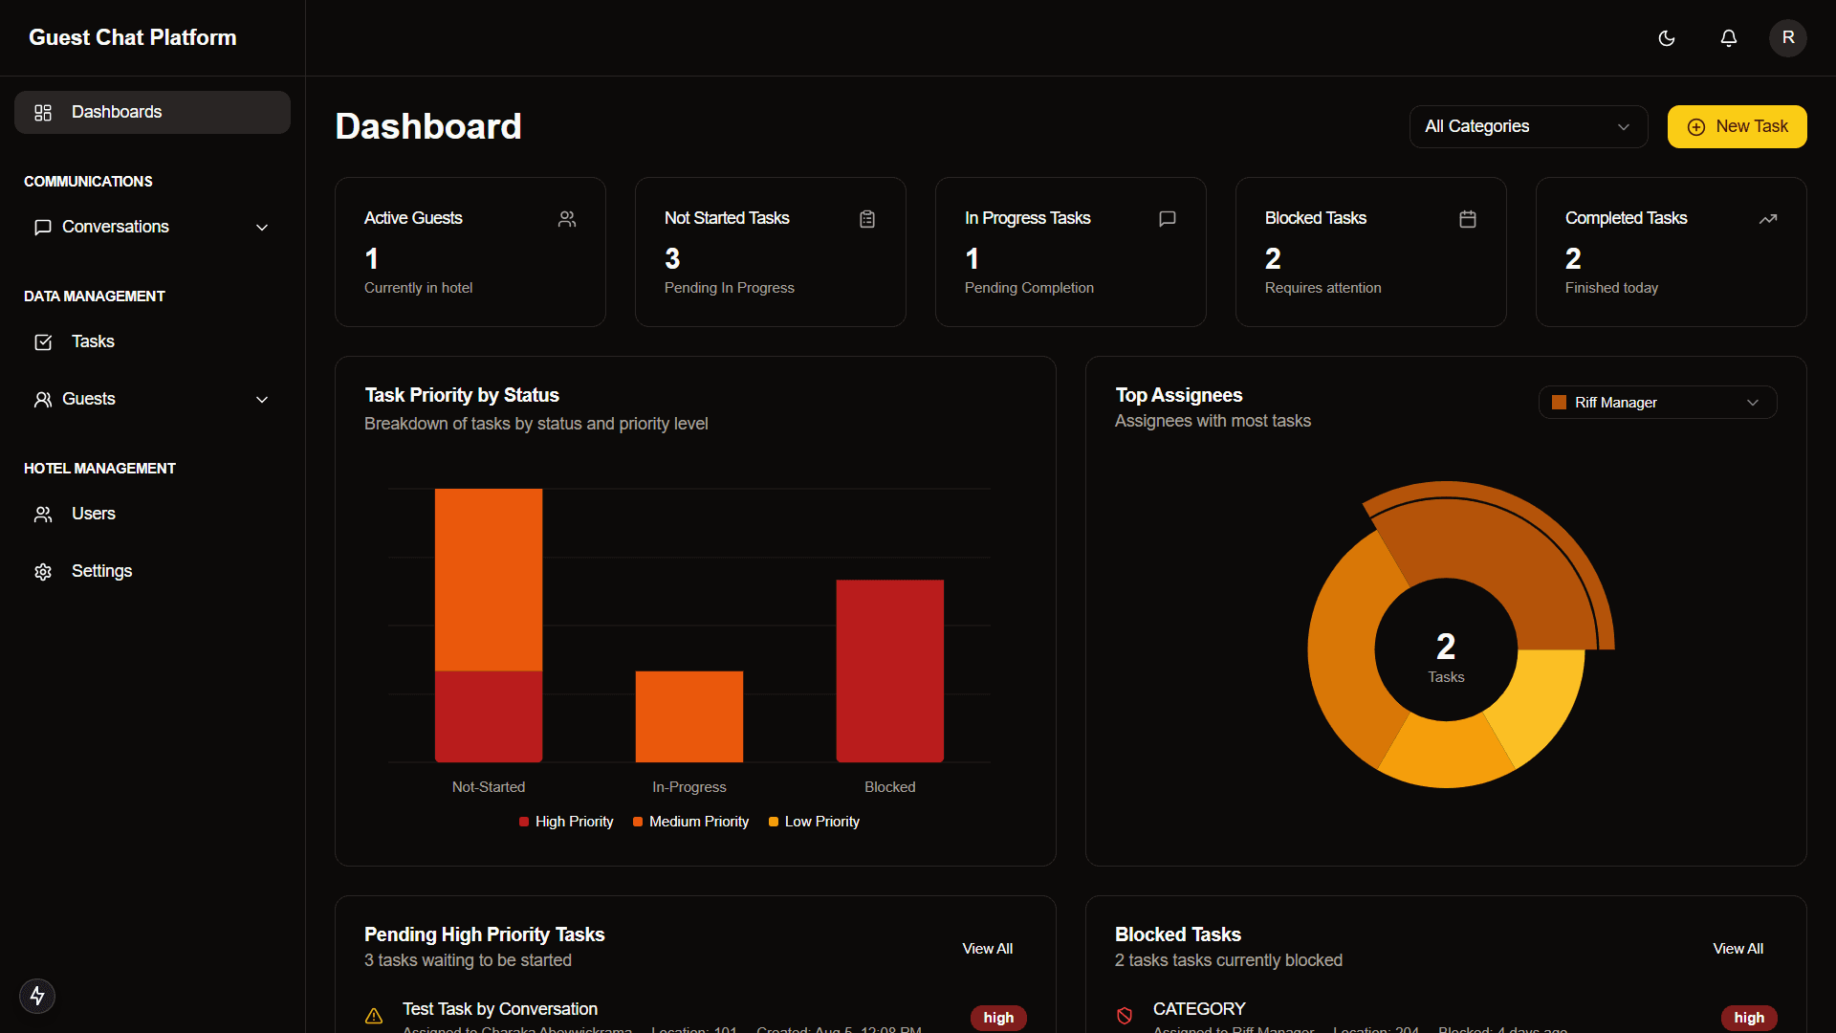This screenshot has height=1033, width=1836.
Task: Open the Riff Manager assignee dropdown
Action: pyautogui.click(x=1656, y=403)
